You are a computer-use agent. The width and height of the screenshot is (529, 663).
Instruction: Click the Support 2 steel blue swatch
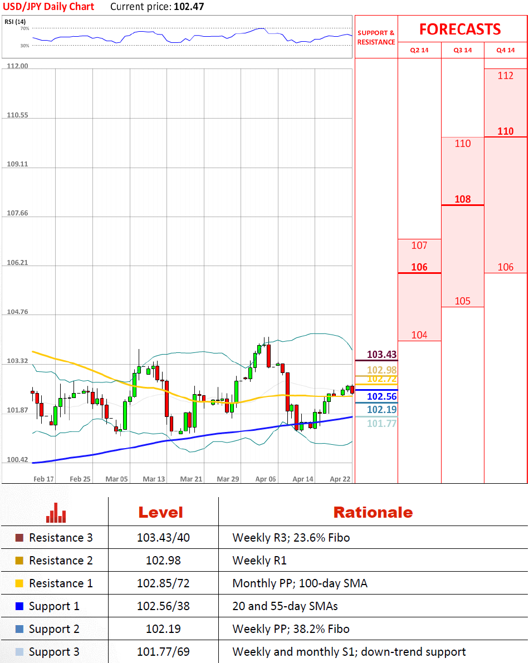pos(19,629)
